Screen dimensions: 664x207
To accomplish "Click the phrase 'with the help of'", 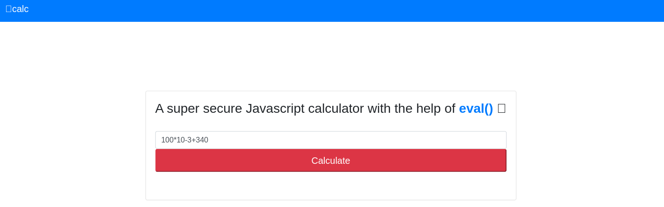I will (411, 109).
